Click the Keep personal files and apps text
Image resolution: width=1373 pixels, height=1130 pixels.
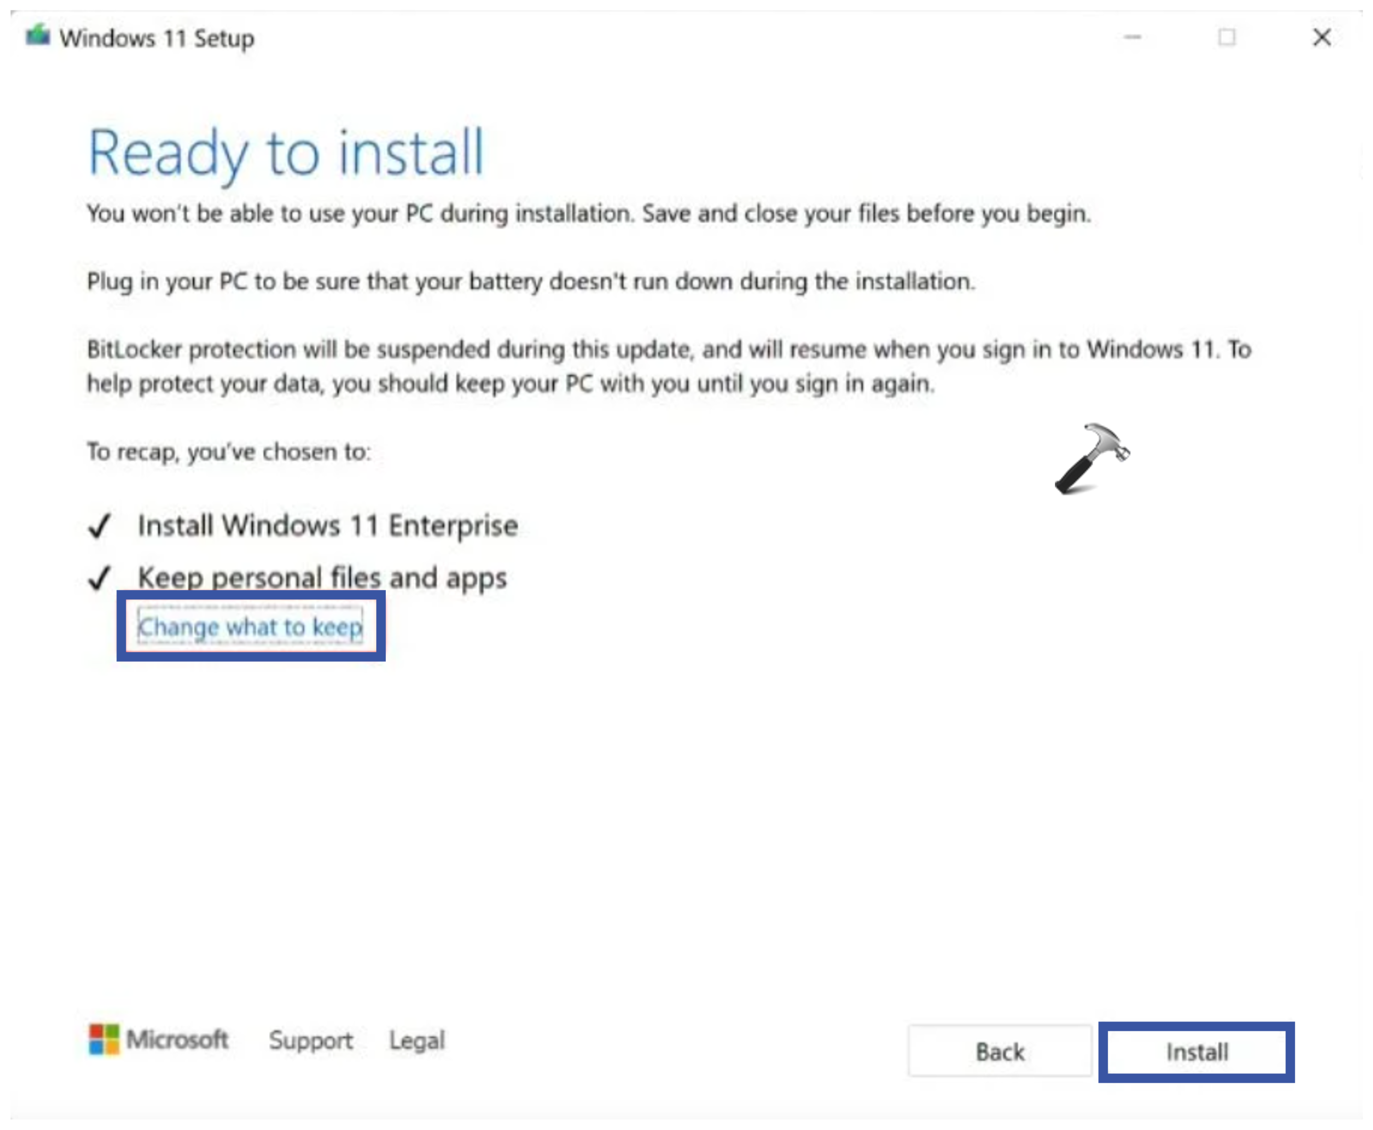(322, 578)
